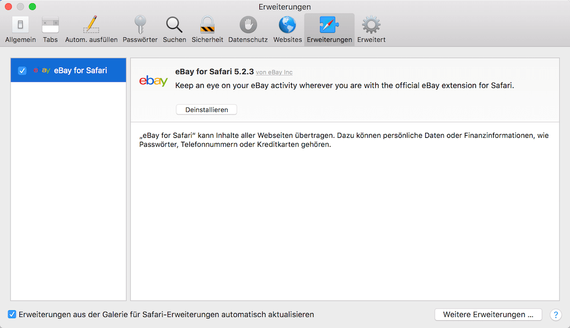
Task: Open the Passwörter key icon pane
Action: coord(140,30)
